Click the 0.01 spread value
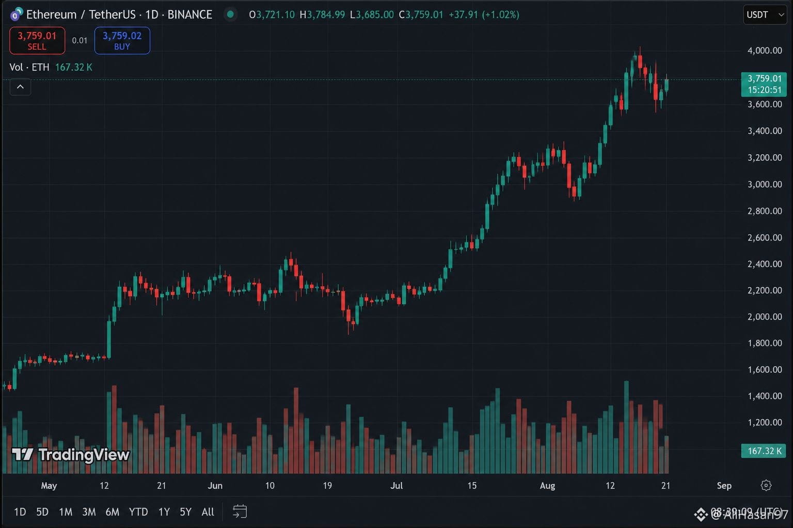The image size is (793, 528). tap(80, 40)
